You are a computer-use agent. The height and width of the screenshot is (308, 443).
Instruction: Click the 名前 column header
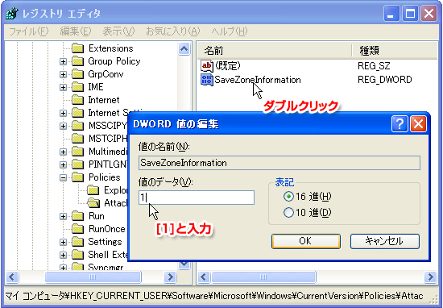[x=274, y=51]
